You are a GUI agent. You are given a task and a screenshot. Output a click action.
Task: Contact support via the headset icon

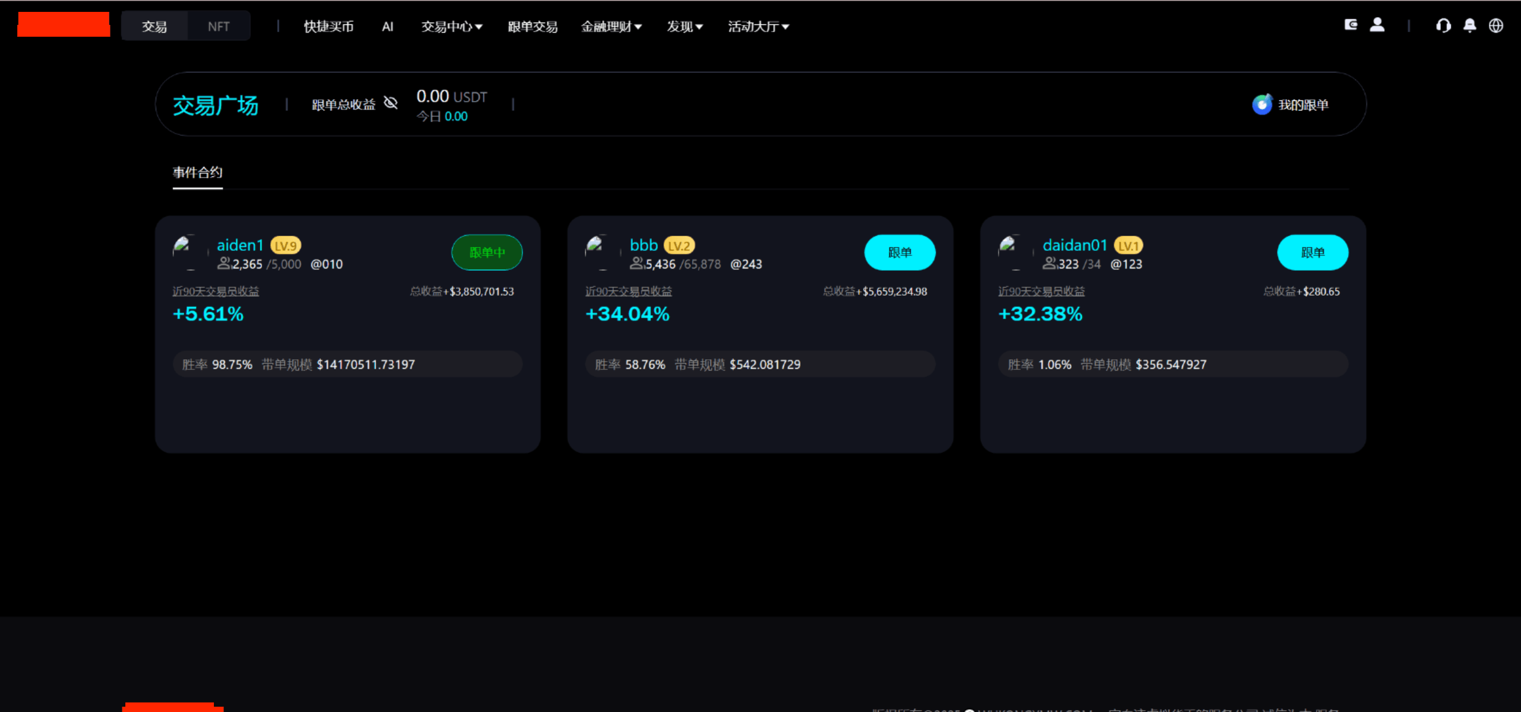pos(1444,26)
